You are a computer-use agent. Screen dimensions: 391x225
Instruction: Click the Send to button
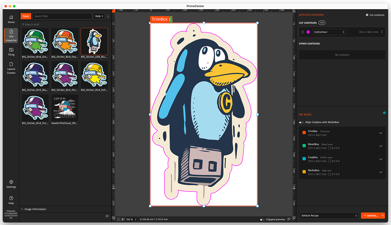pos(370,216)
